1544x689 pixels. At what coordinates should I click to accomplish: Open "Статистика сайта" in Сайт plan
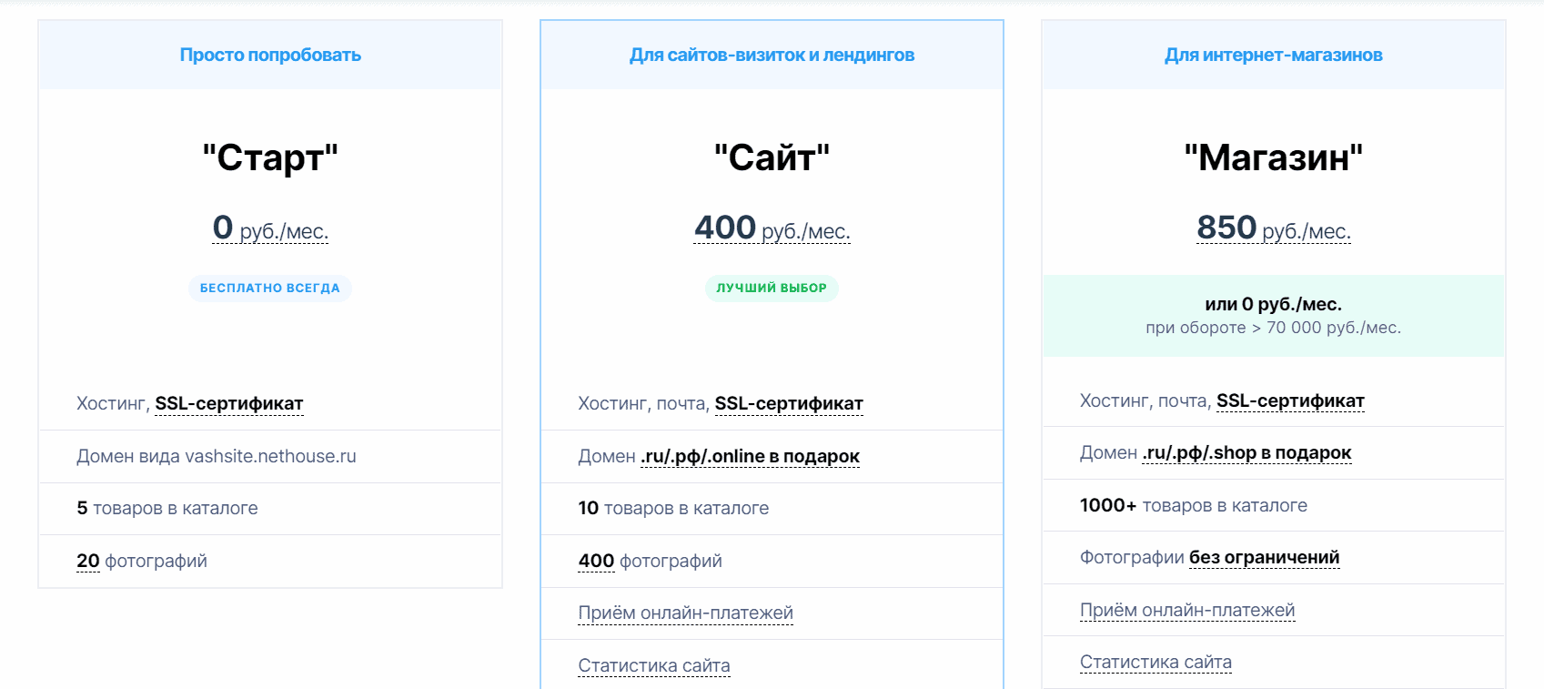tap(654, 665)
